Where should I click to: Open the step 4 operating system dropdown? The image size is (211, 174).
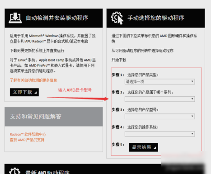click(160, 134)
